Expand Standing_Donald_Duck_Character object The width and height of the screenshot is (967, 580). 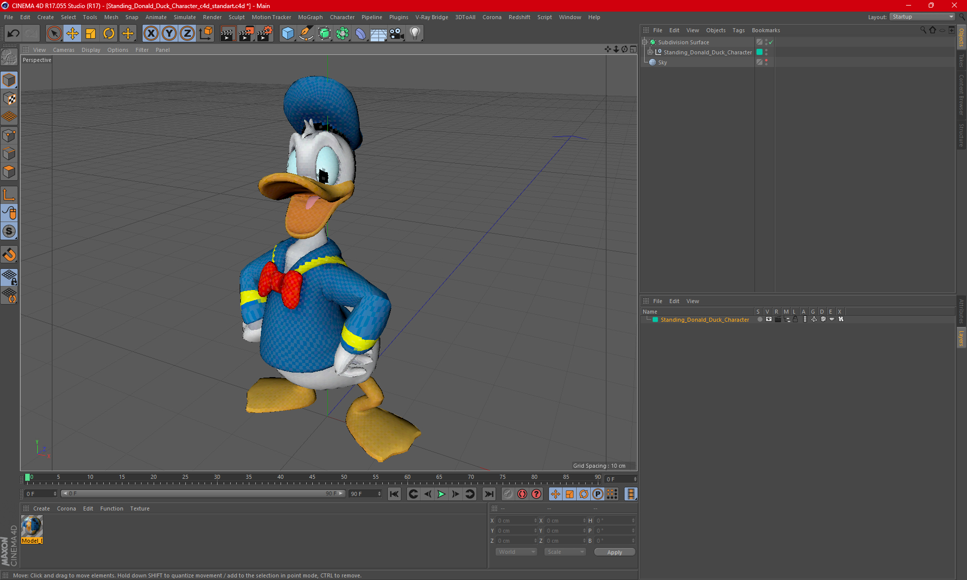(x=650, y=52)
